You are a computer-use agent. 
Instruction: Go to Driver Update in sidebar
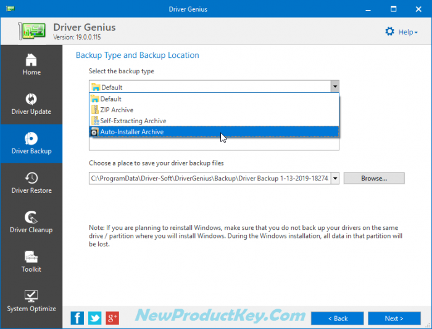[31, 104]
